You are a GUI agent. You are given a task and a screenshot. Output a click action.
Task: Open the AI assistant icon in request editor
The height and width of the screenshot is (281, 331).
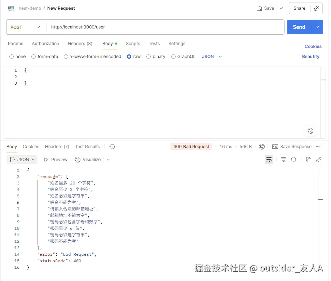tap(310, 131)
